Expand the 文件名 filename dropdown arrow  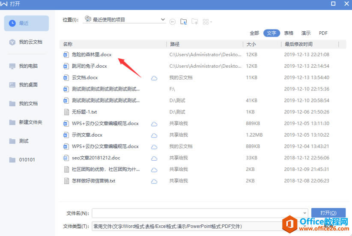[x=304, y=213]
